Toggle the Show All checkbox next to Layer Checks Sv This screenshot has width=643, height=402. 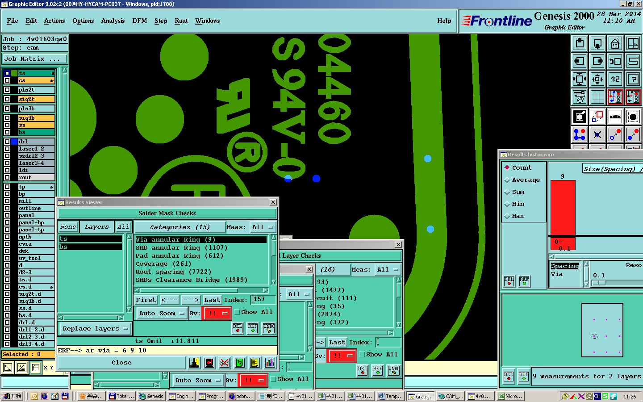click(x=362, y=355)
